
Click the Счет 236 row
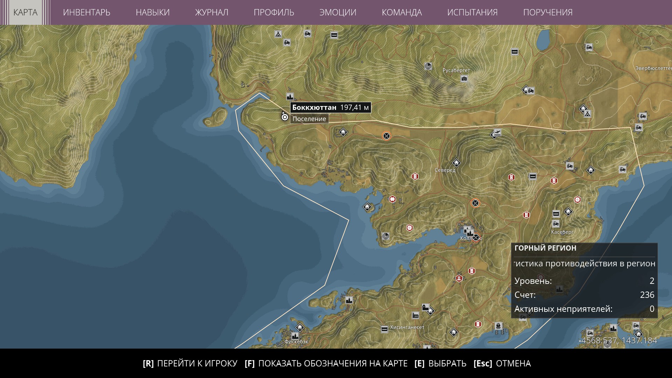pos(584,295)
